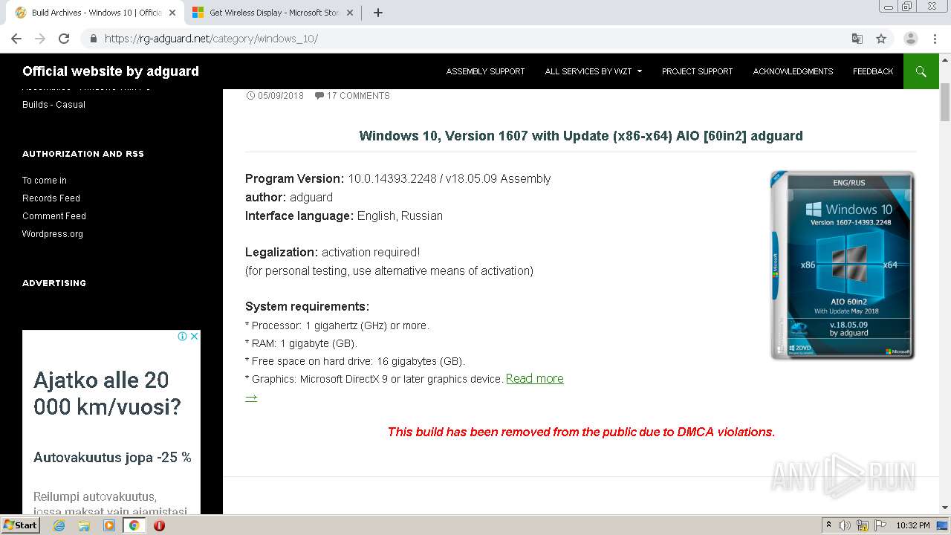Open the 17 Comments link

(358, 96)
